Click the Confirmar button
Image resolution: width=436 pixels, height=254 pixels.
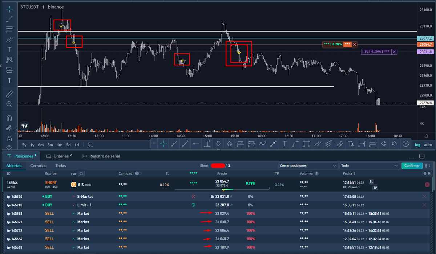point(412,165)
